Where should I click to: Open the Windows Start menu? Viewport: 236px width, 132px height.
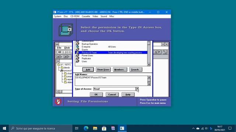[4, 128]
